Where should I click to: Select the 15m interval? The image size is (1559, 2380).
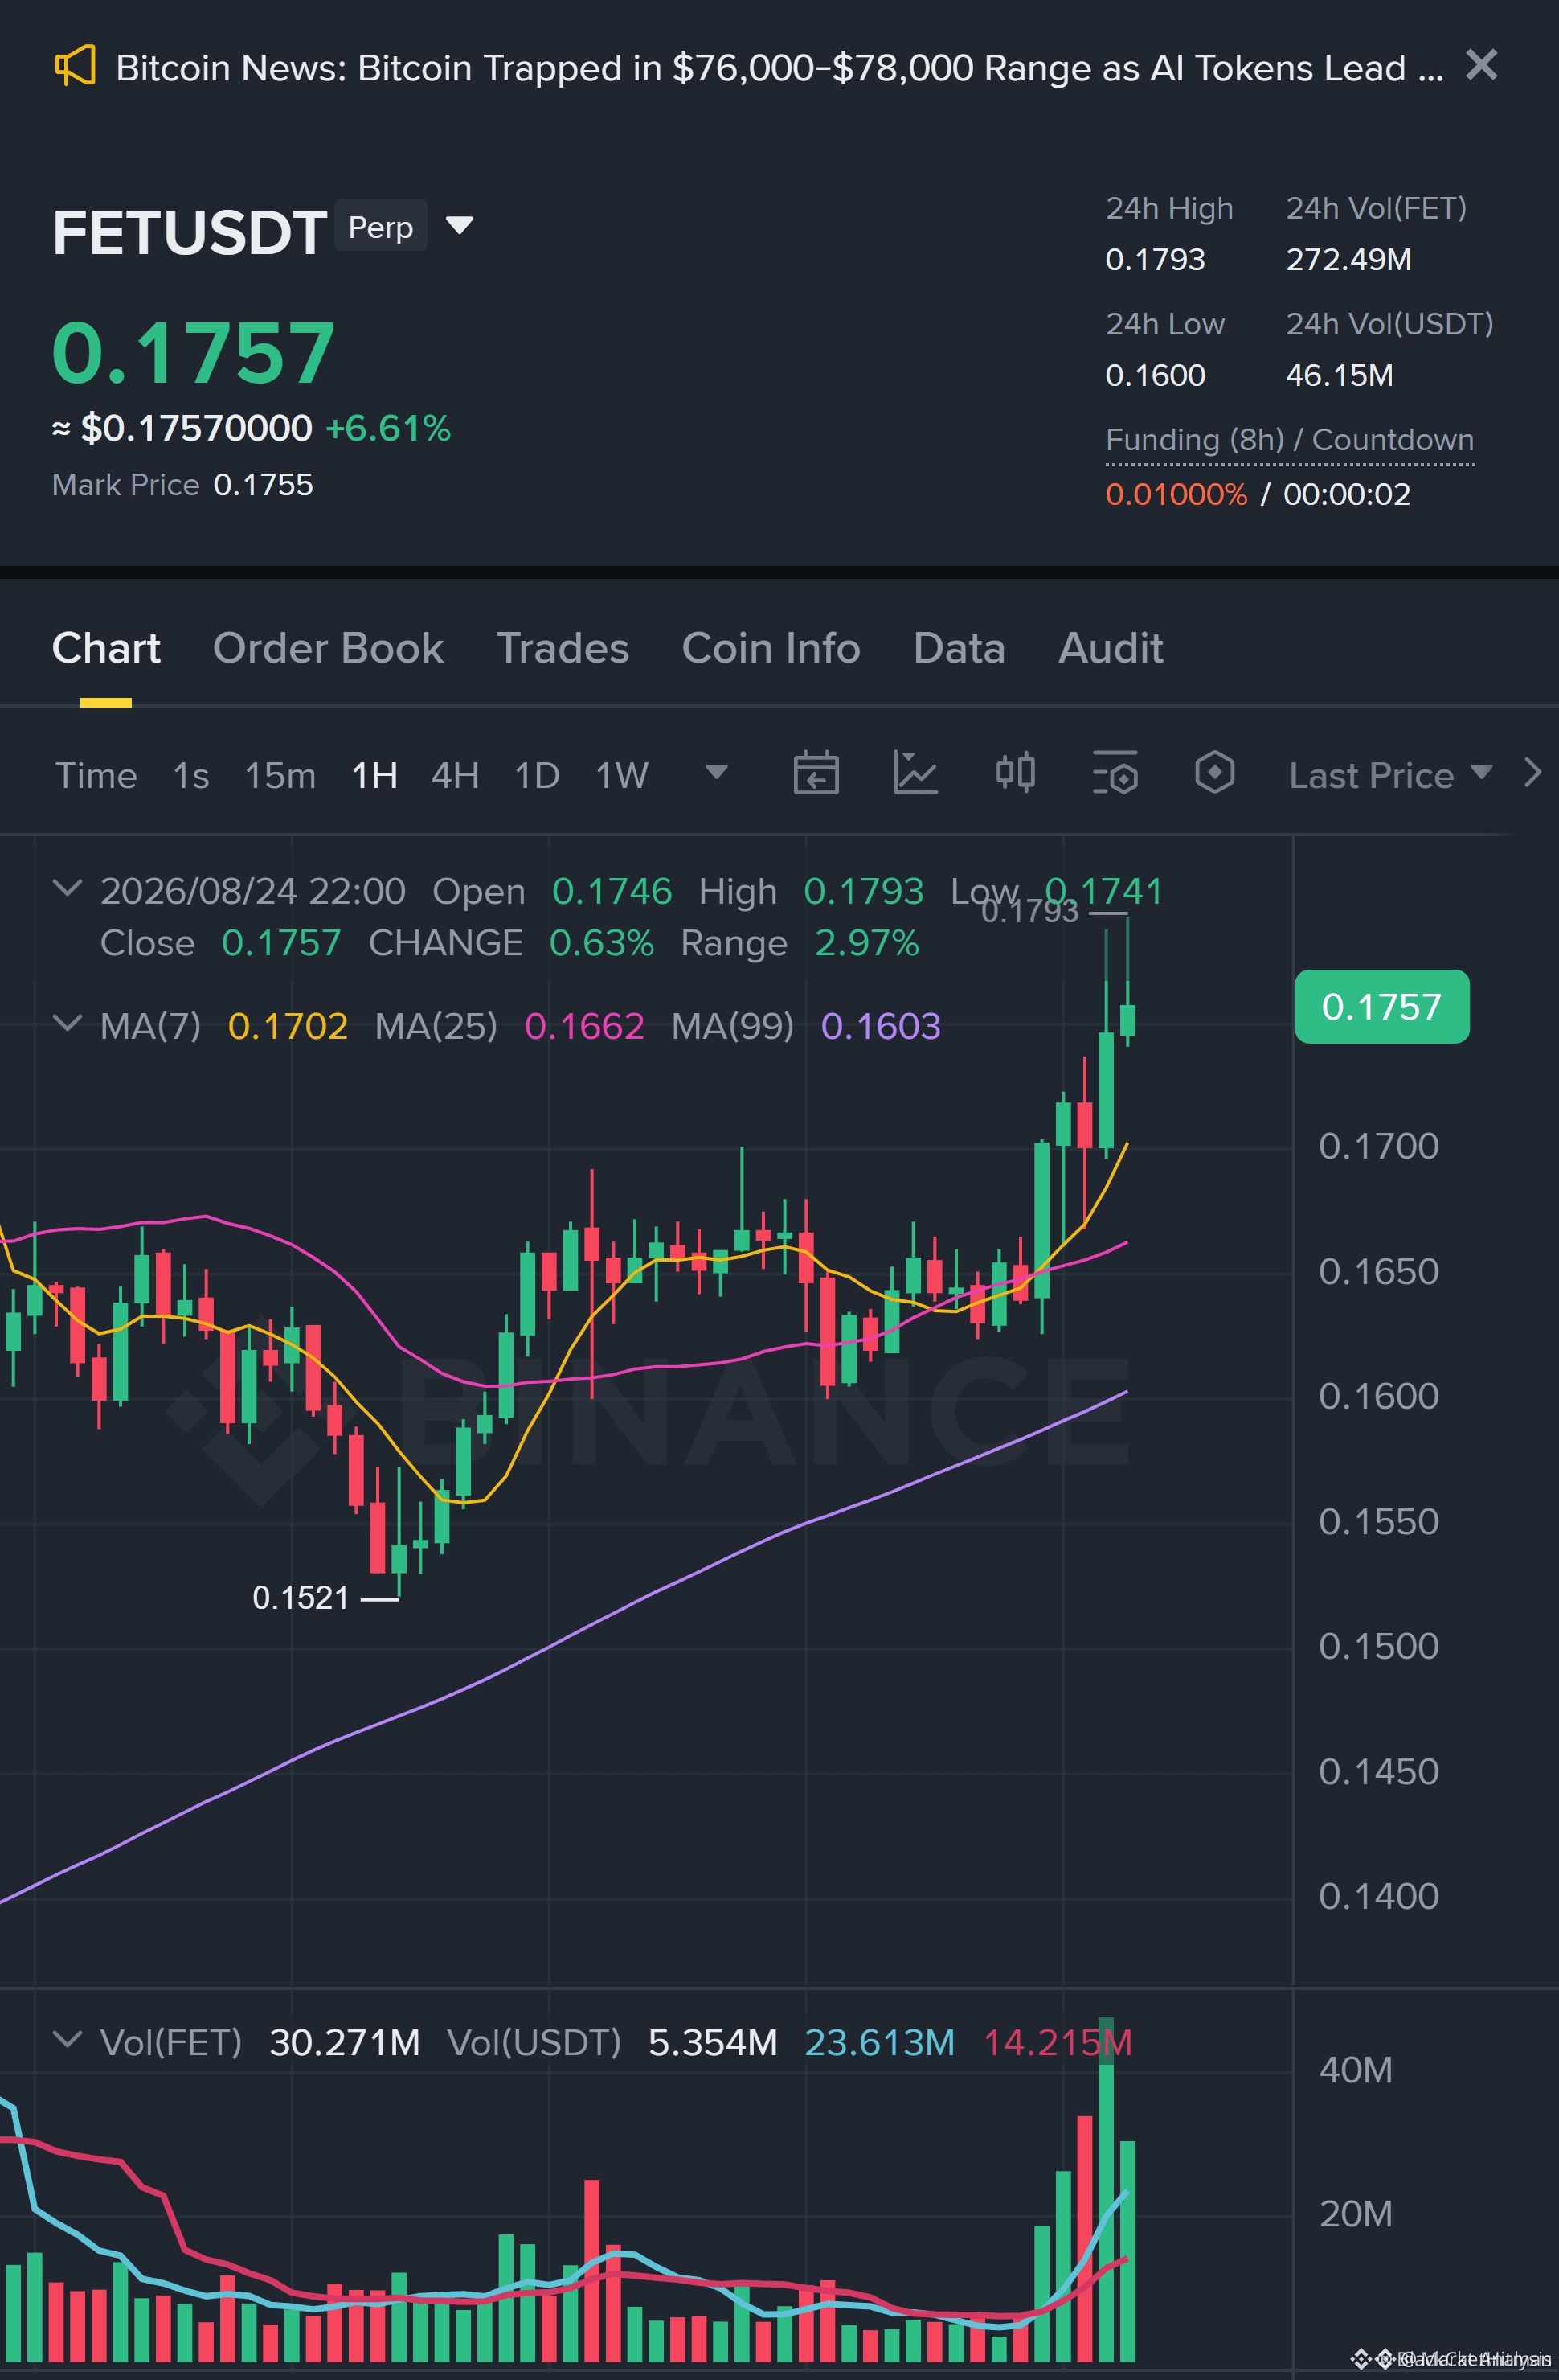pos(280,775)
